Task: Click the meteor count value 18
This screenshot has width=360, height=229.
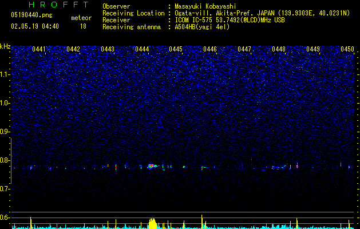Action: click(x=83, y=26)
